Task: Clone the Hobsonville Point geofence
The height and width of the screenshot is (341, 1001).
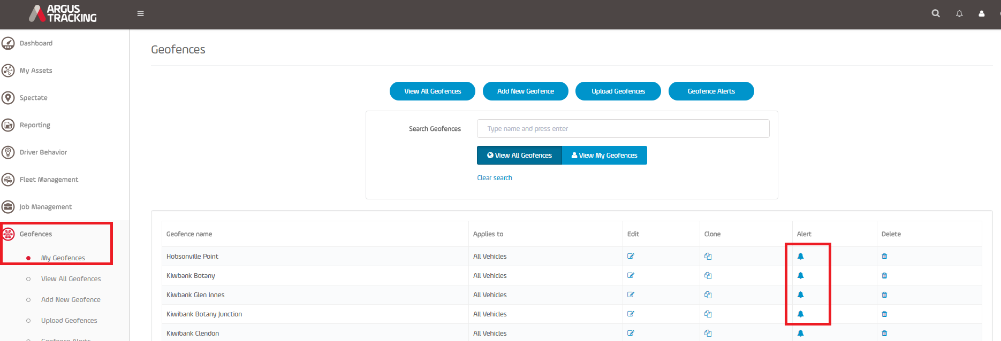Action: click(708, 257)
